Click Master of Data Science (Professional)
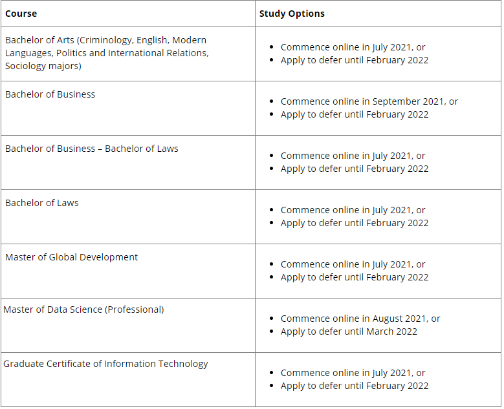504x409 pixels. point(83,309)
